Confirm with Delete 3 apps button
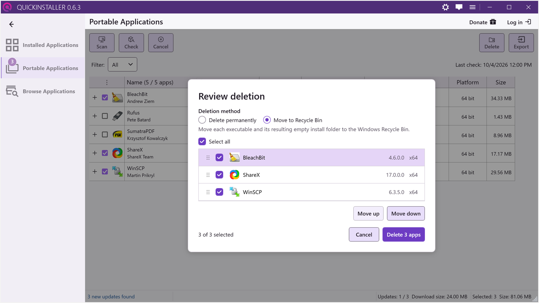Screen dimensions: 539x303 (x=403, y=234)
